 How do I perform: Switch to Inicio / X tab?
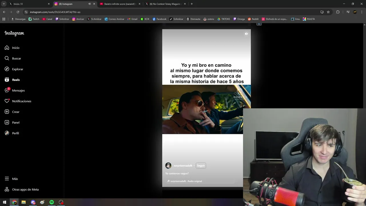point(29,4)
